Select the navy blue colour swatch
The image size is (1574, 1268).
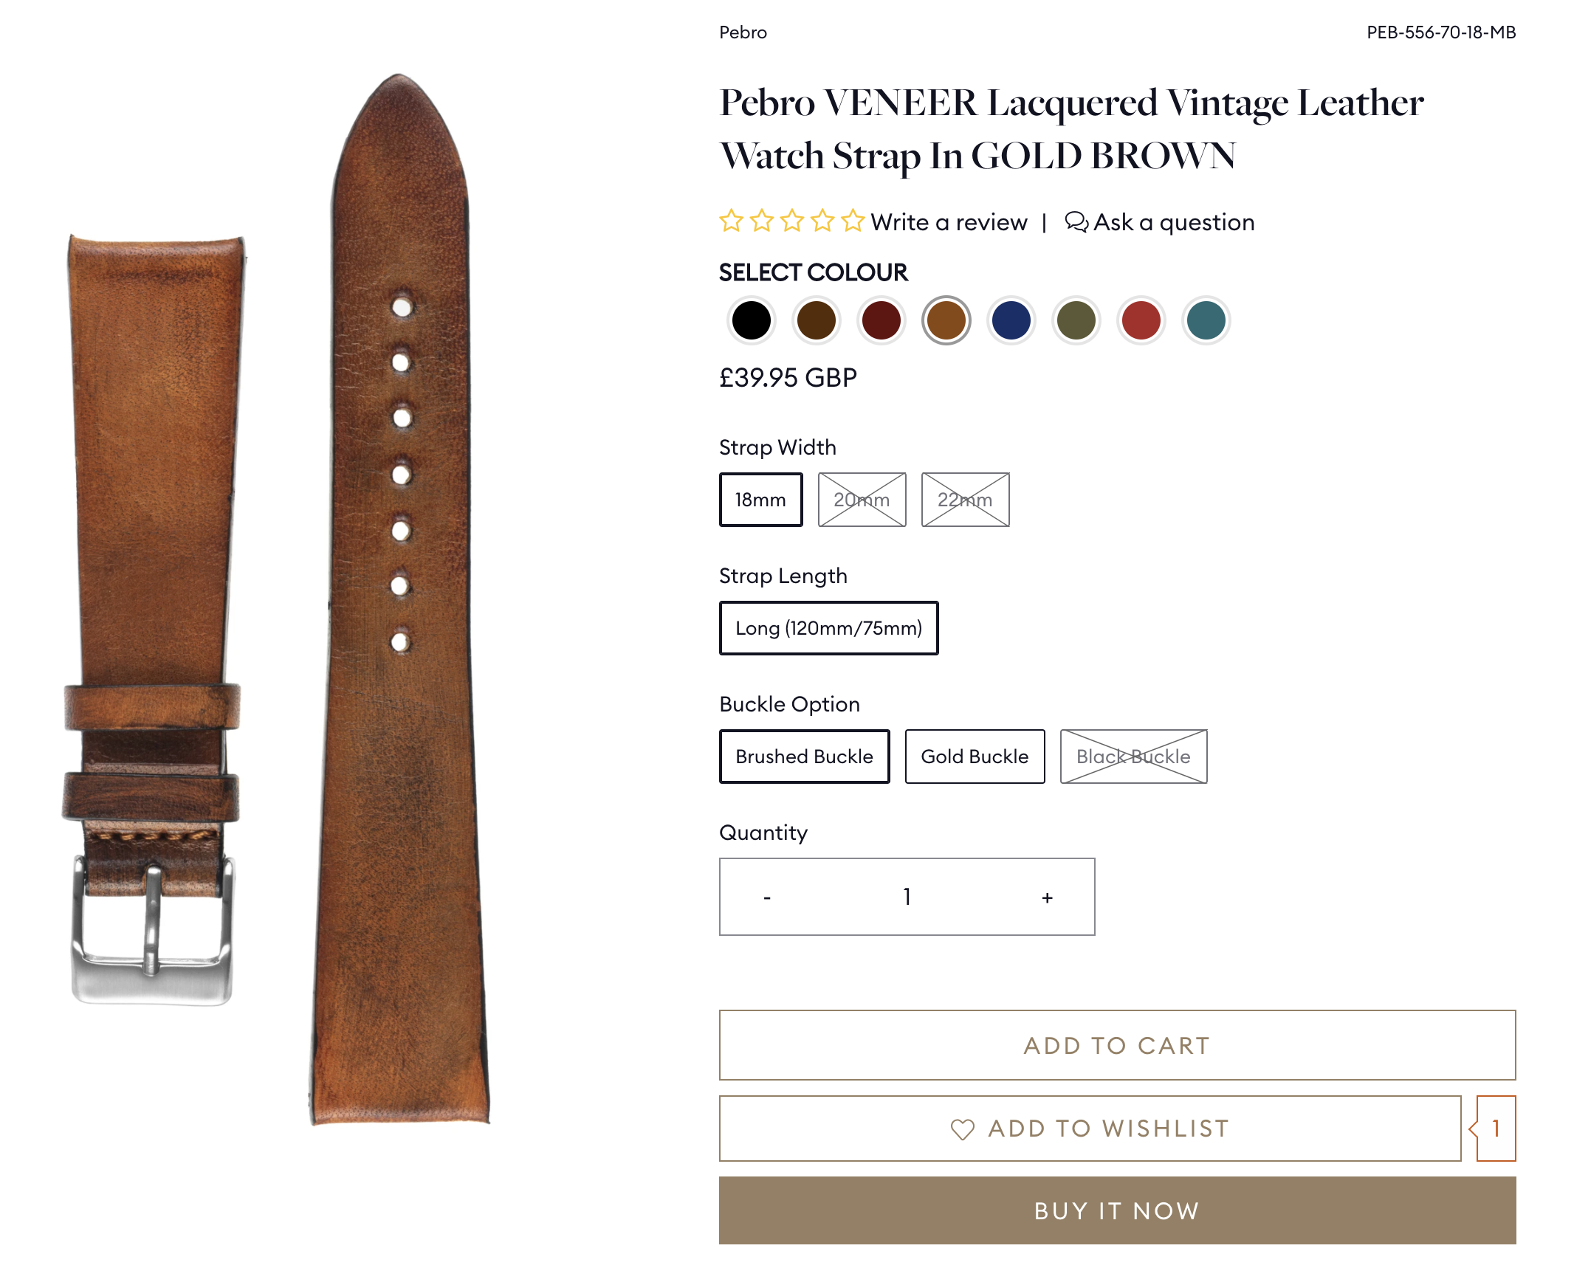pos(1011,320)
